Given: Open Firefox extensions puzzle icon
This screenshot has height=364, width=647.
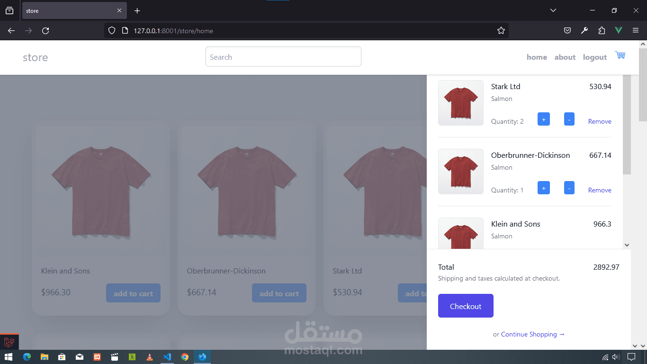Looking at the screenshot, I should (602, 31).
